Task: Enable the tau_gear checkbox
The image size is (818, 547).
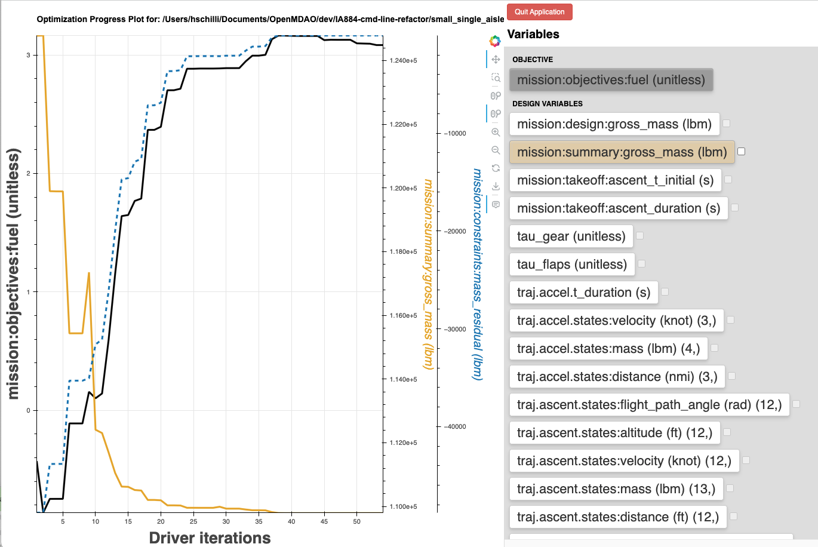Action: pos(640,236)
